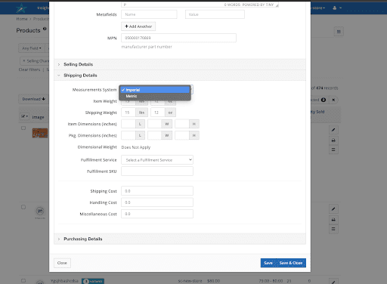The height and width of the screenshot is (284, 387).
Task: Click the print icon for first product row
Action: click(x=333, y=140)
